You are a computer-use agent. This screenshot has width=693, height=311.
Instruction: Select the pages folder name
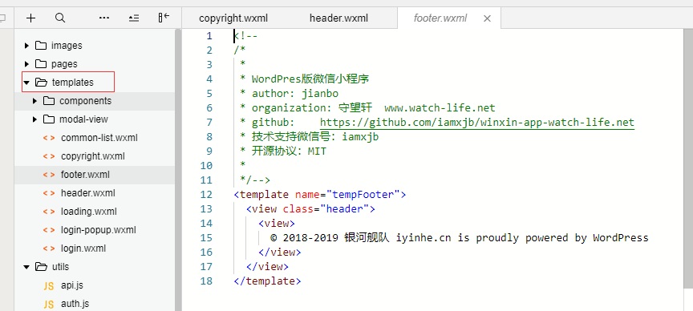click(x=64, y=64)
